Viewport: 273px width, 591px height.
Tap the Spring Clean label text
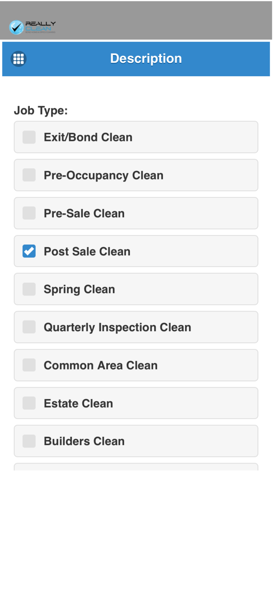tap(79, 289)
